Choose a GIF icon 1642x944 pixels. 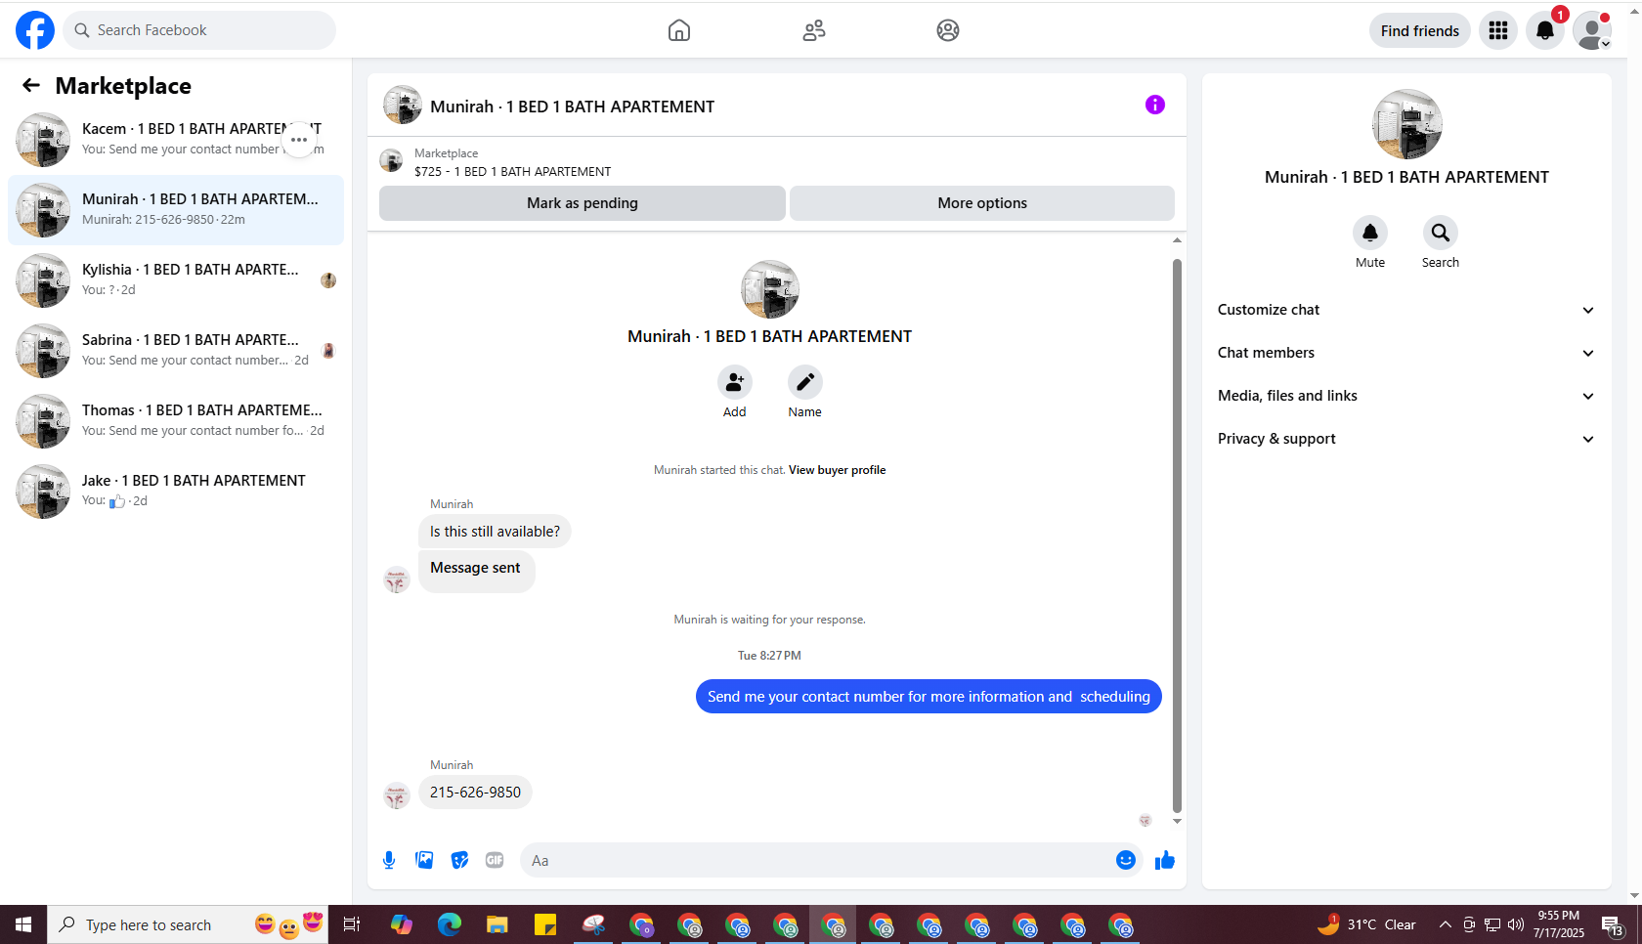pos(495,860)
